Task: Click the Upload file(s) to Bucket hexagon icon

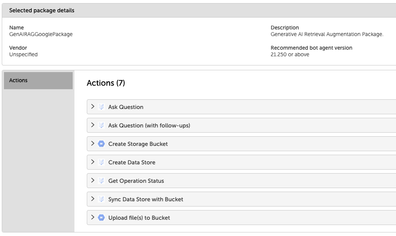Action: pos(101,218)
